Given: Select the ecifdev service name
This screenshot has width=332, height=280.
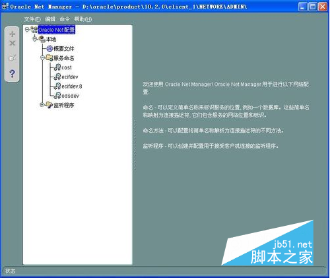Looking at the screenshot, I should point(70,77).
